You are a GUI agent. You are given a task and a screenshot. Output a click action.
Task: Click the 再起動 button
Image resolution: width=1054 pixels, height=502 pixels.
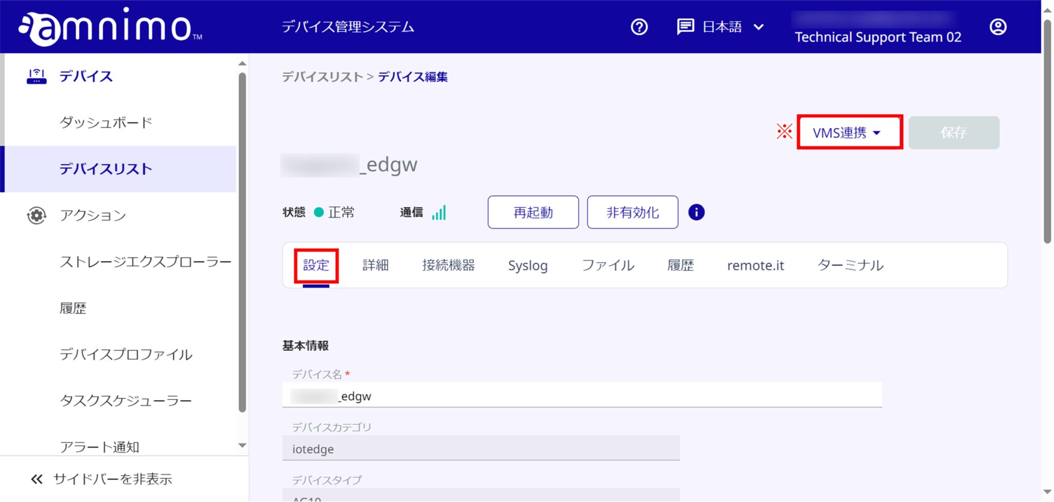[533, 212]
